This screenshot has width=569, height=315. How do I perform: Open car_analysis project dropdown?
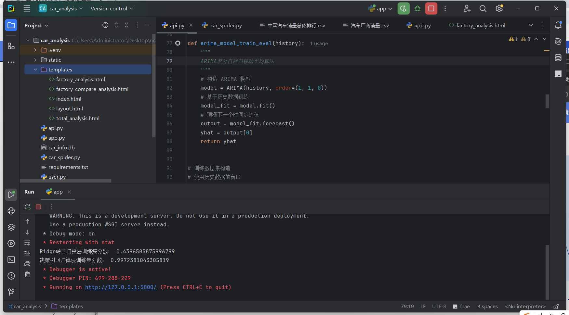[61, 9]
